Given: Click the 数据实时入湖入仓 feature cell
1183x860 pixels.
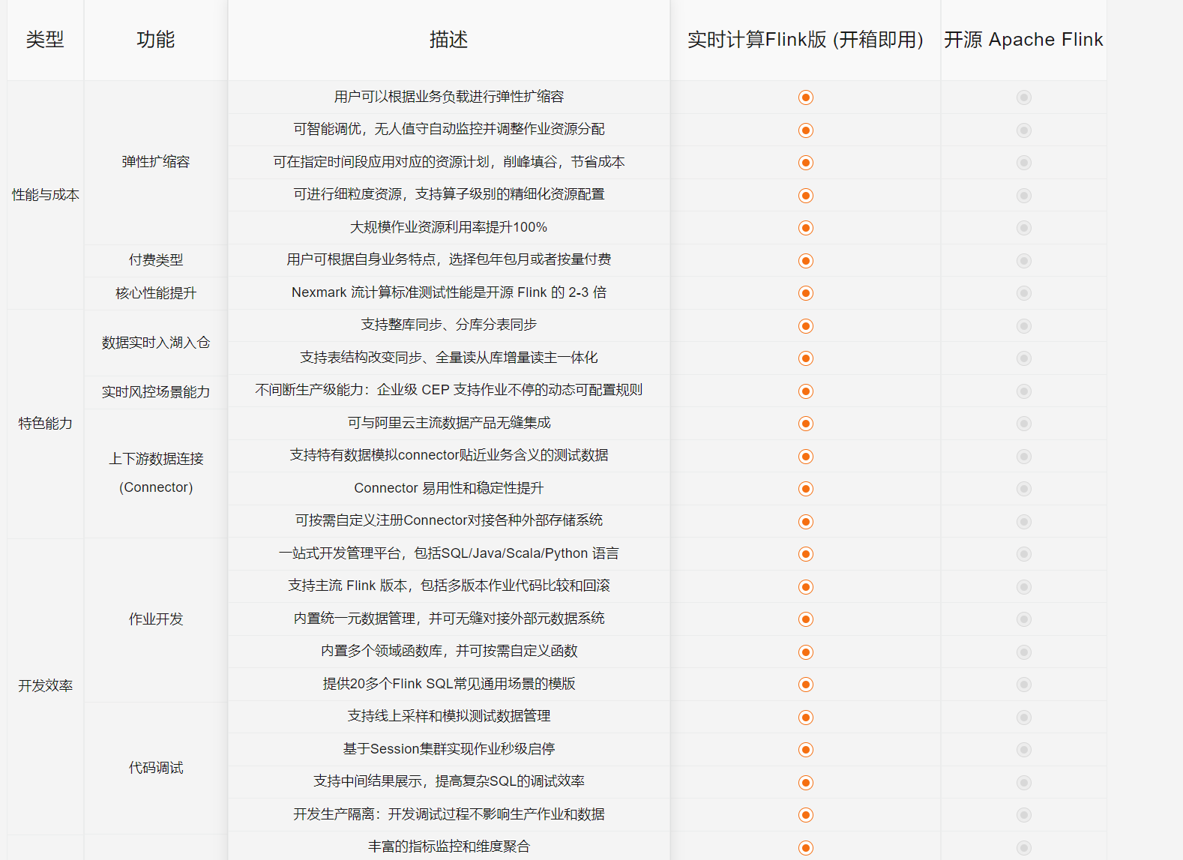Looking at the screenshot, I should pyautogui.click(x=156, y=343).
